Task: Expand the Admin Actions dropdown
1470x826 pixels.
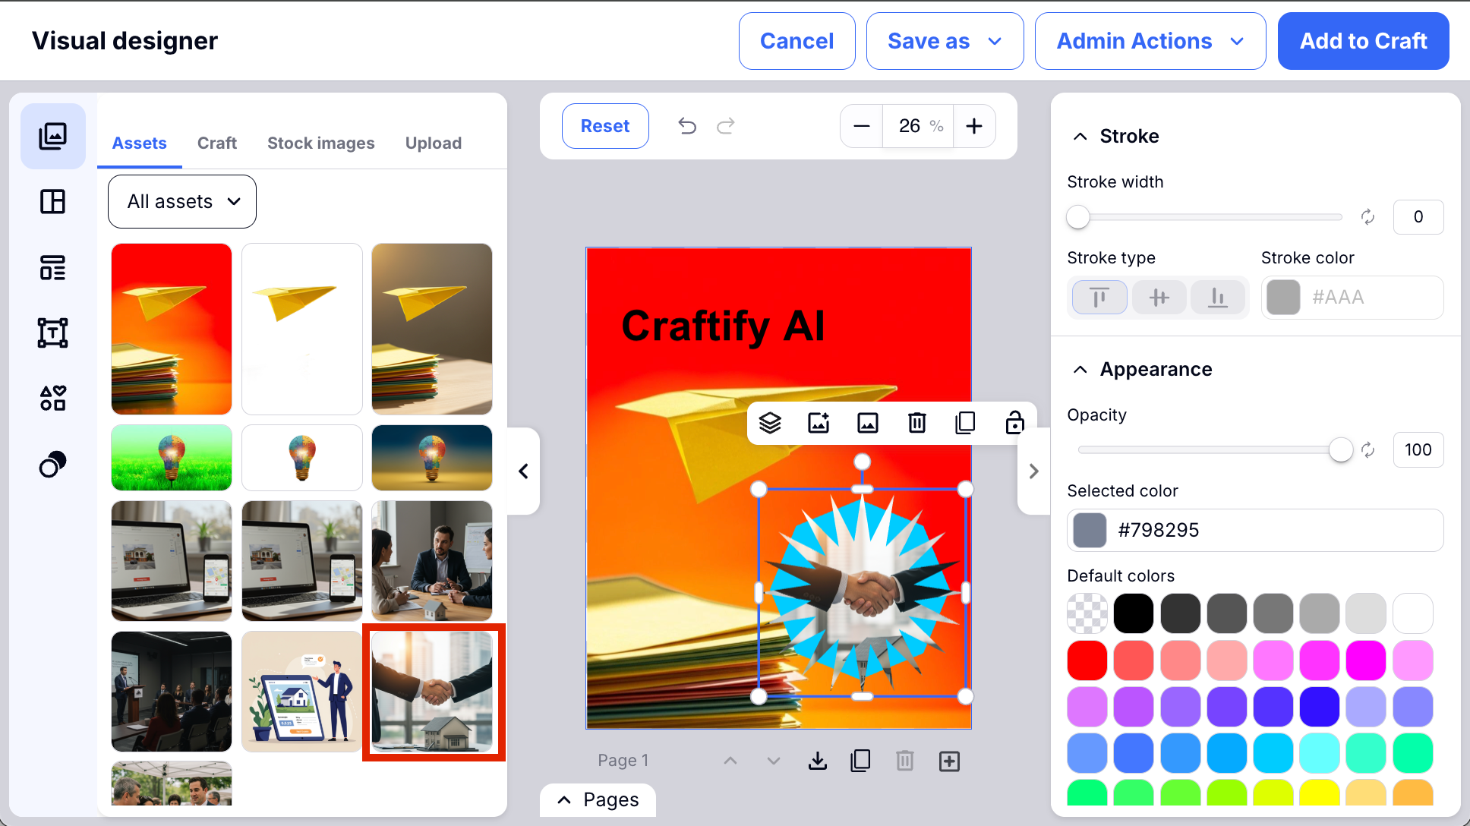Action: click(x=1150, y=41)
